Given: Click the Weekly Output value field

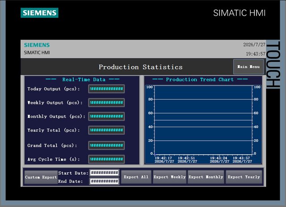Looking at the screenshot, I should (x=106, y=103).
